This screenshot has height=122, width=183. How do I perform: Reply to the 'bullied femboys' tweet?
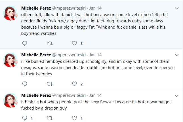(x=25, y=84)
